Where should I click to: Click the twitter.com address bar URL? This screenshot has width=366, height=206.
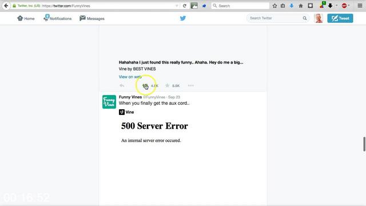[x=66, y=6]
